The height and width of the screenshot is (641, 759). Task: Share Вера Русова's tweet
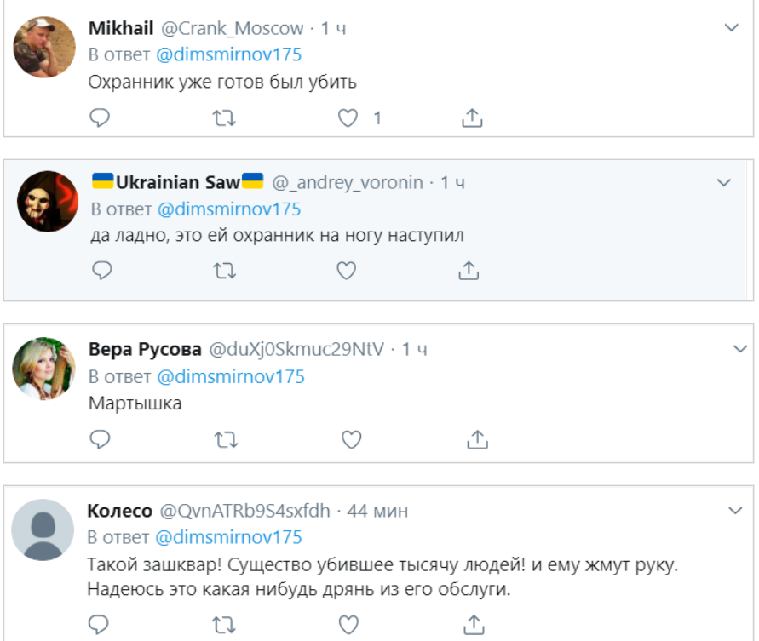pyautogui.click(x=477, y=439)
